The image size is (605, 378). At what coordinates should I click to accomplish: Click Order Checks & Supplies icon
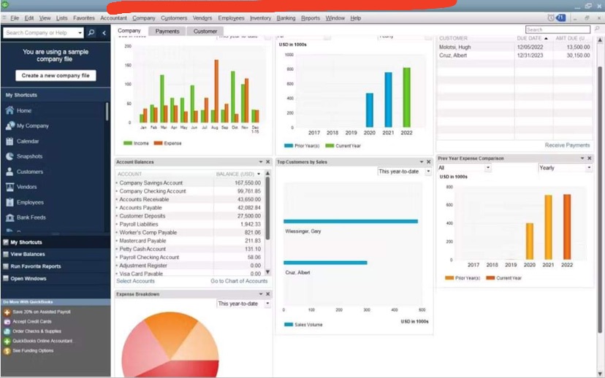[x=7, y=331]
